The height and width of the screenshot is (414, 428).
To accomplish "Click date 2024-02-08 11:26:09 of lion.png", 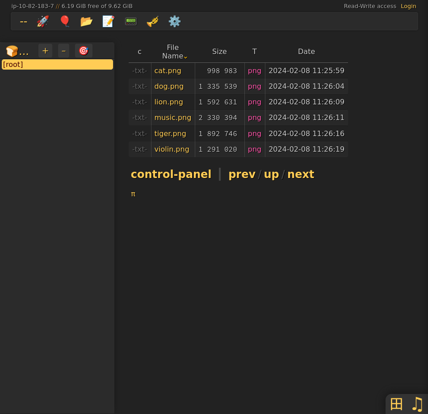I will pos(306,102).
